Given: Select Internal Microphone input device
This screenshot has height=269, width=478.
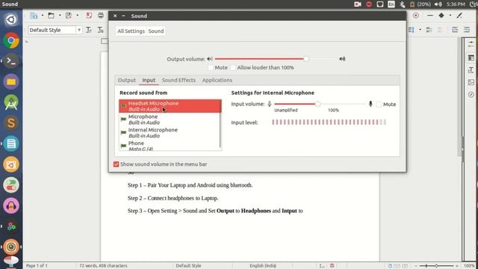Looking at the screenshot, I should click(170, 133).
